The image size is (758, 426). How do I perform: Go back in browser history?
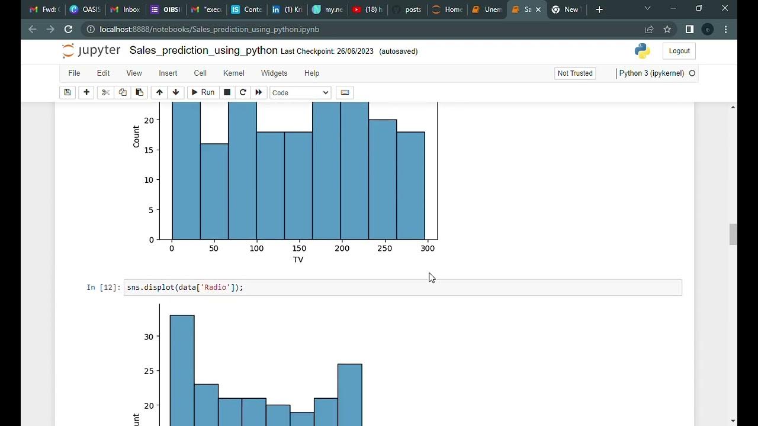(x=33, y=29)
